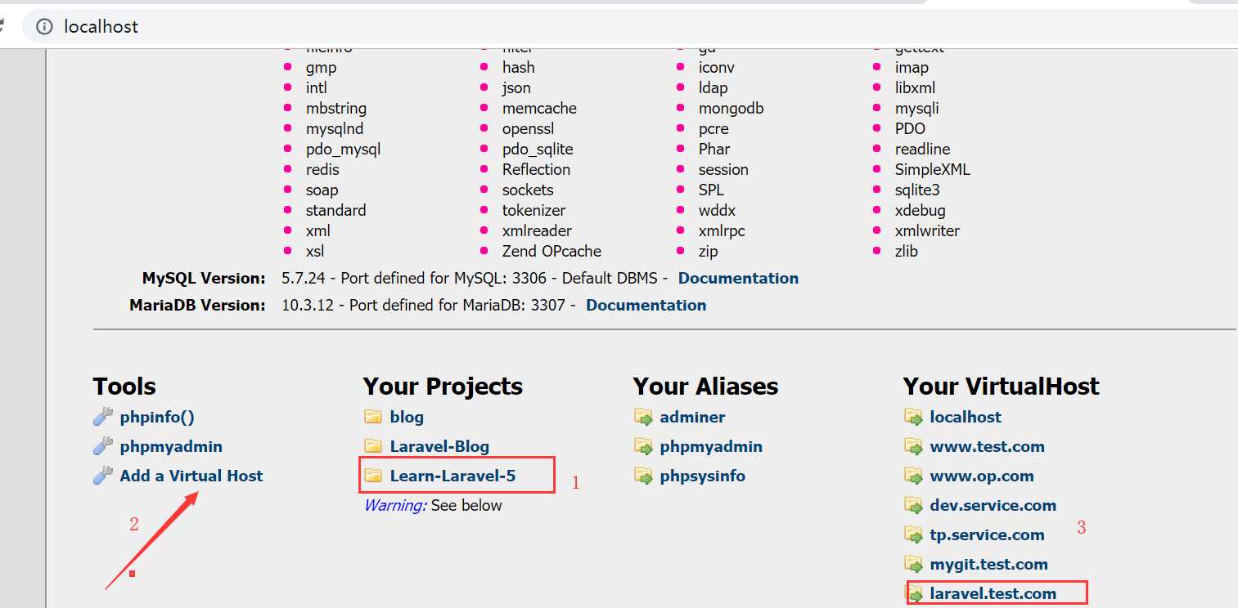Click the Phar extension entry
Viewport: 1238px width, 608px height.
714,149
